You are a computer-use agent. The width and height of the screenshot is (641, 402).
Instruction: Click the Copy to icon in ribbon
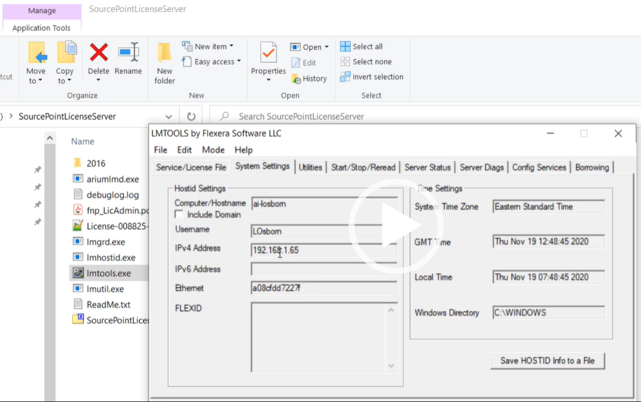(66, 52)
